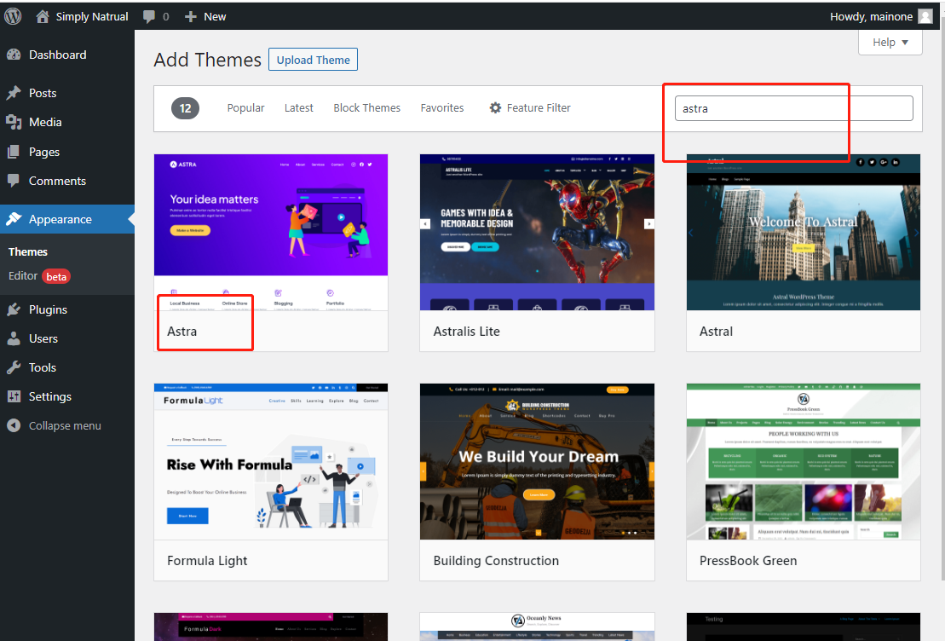This screenshot has width=945, height=641.
Task: Select the Building Construction theme thumbnail
Action: pos(537,462)
